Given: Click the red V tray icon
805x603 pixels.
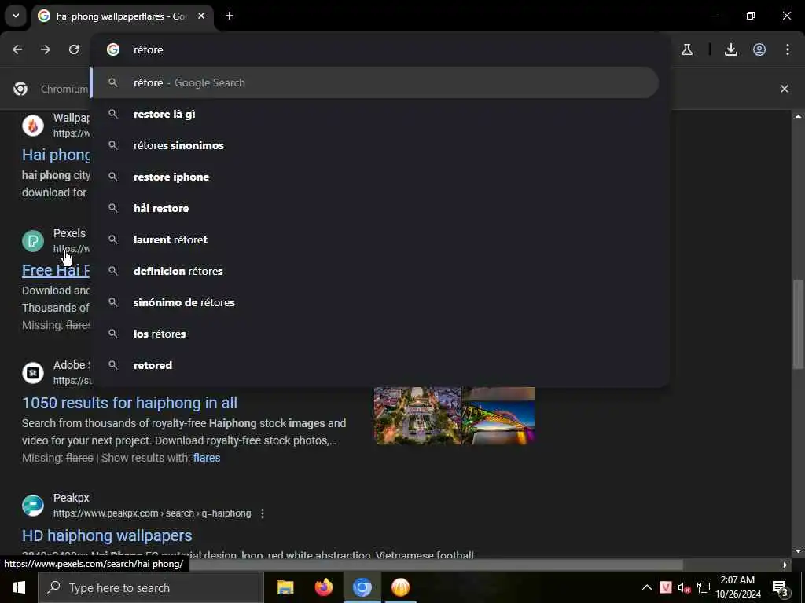Looking at the screenshot, I should click(666, 587).
